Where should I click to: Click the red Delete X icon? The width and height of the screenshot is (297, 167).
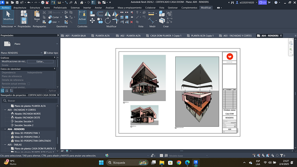[131, 22]
